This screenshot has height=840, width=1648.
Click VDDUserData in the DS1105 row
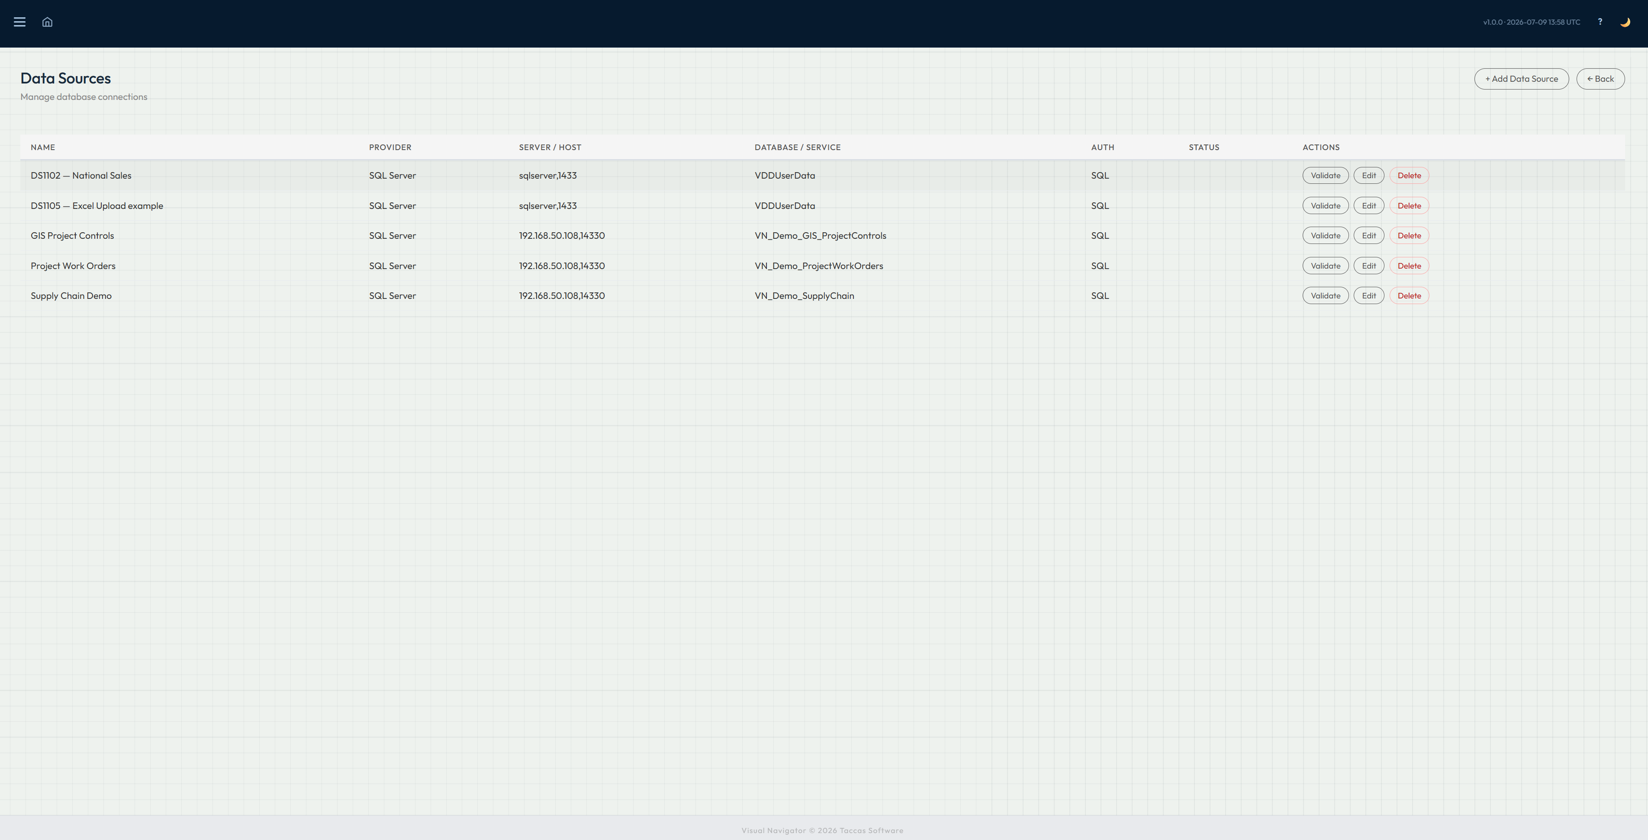(x=785, y=205)
